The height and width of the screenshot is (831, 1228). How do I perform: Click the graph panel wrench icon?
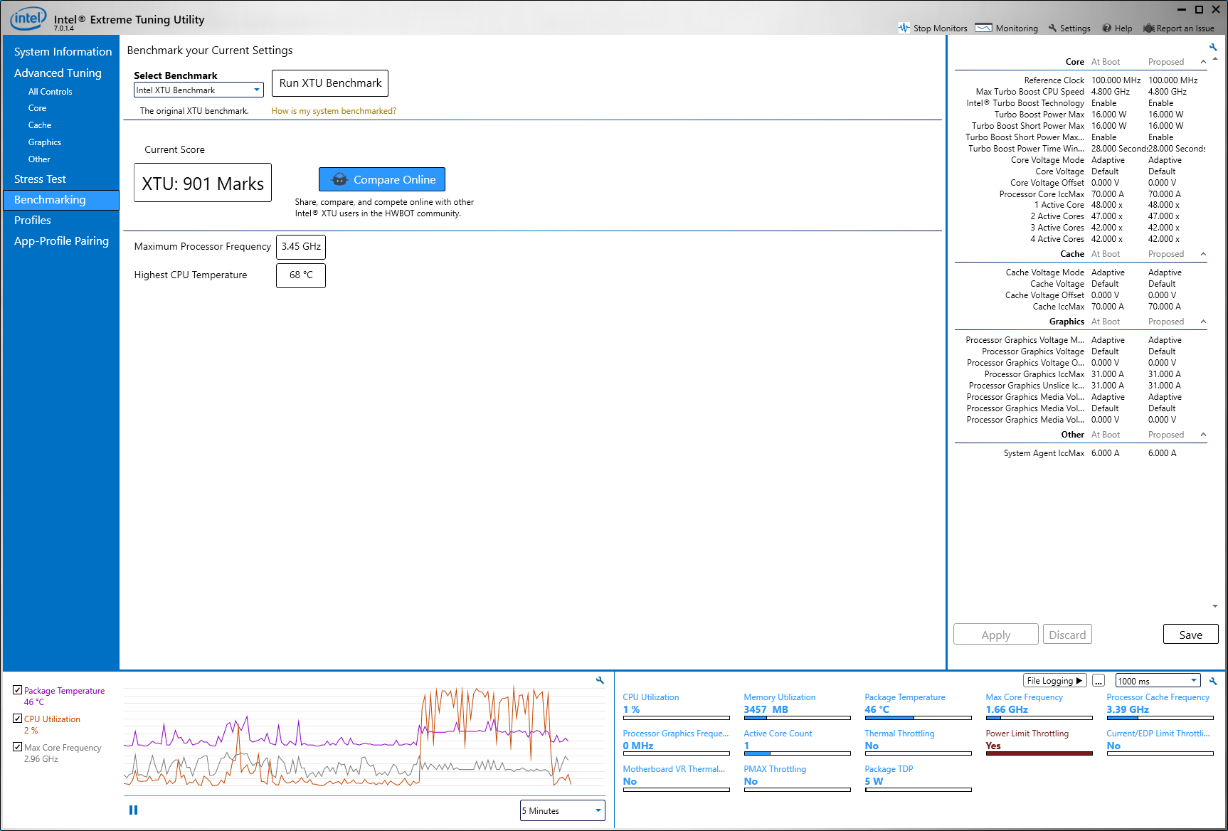click(600, 681)
